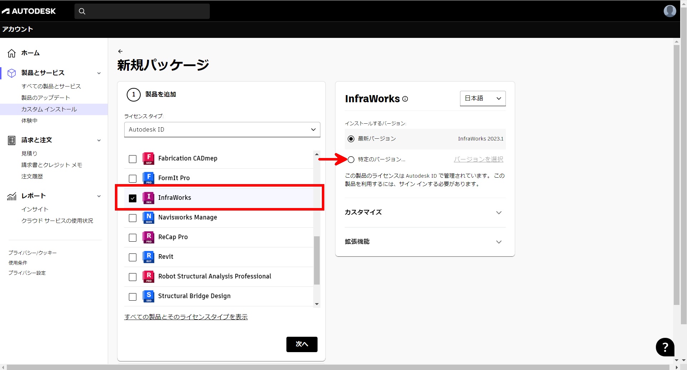
Task: Click the InfraWorks info icon
Action: click(405, 99)
